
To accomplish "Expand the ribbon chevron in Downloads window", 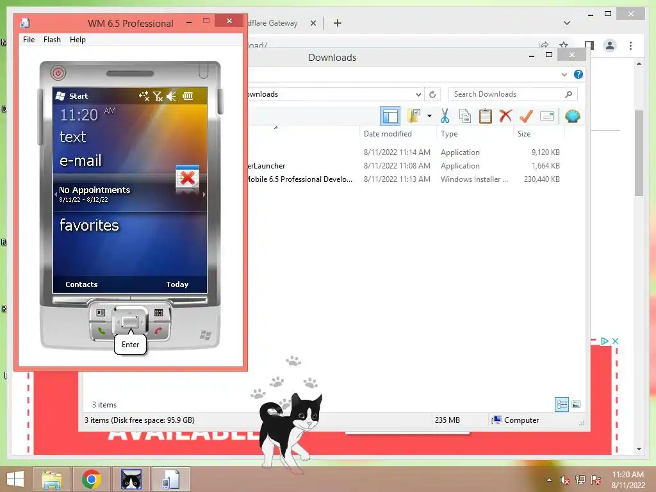I will (564, 74).
